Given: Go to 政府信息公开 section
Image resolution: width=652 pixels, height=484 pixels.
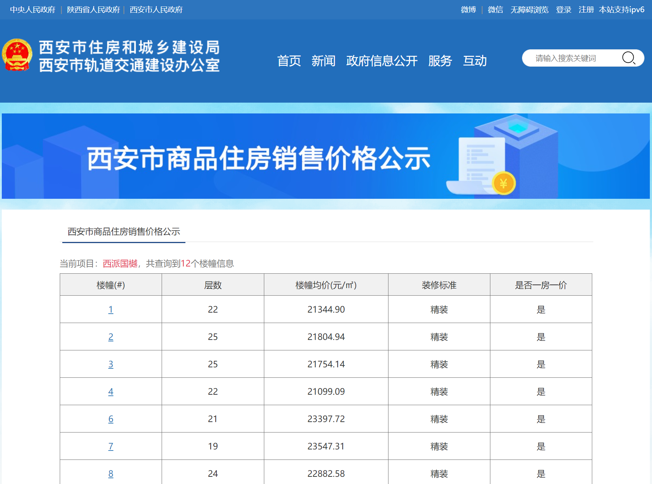Looking at the screenshot, I should [x=382, y=61].
